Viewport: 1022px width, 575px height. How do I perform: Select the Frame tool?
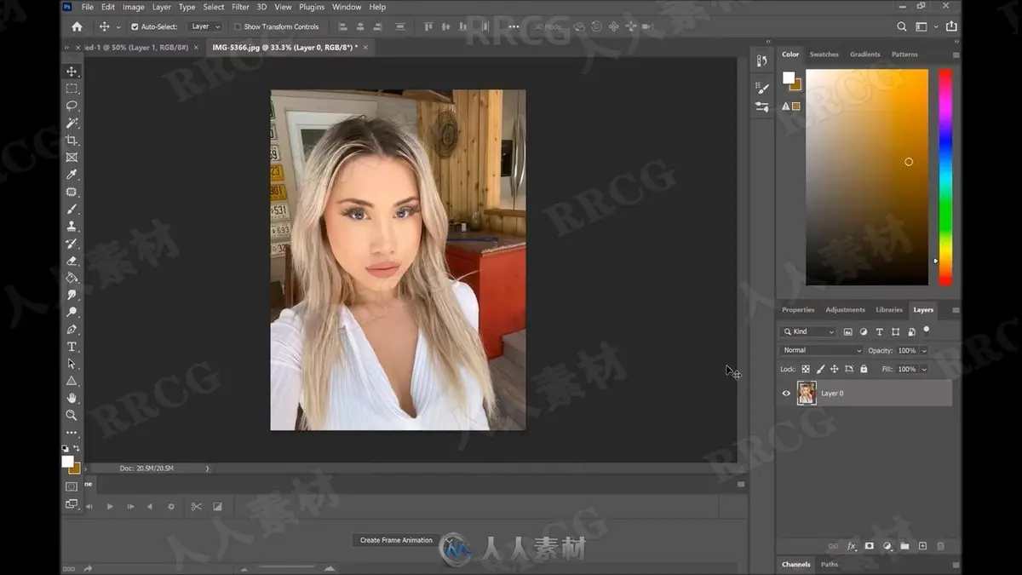coord(72,158)
